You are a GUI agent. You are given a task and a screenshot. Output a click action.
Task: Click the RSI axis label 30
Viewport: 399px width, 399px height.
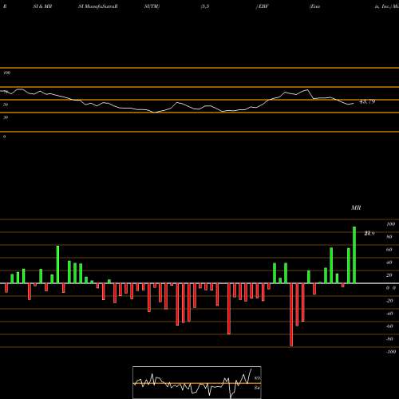click(6, 117)
